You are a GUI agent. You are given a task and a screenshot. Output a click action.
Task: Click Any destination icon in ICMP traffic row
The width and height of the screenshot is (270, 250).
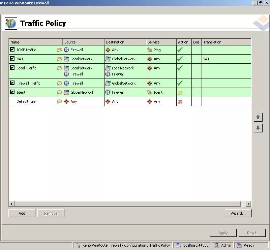click(108, 50)
